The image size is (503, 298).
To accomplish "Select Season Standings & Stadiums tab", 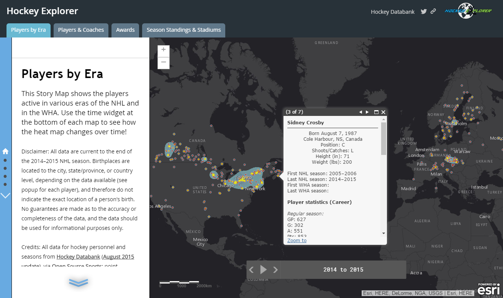I will (184, 30).
